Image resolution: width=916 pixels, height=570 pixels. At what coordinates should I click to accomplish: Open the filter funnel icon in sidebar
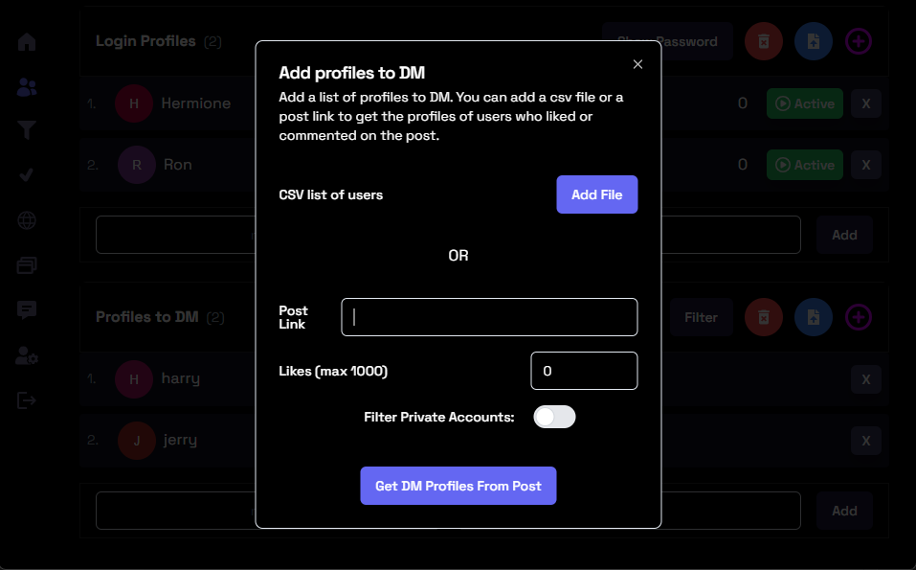point(26,129)
